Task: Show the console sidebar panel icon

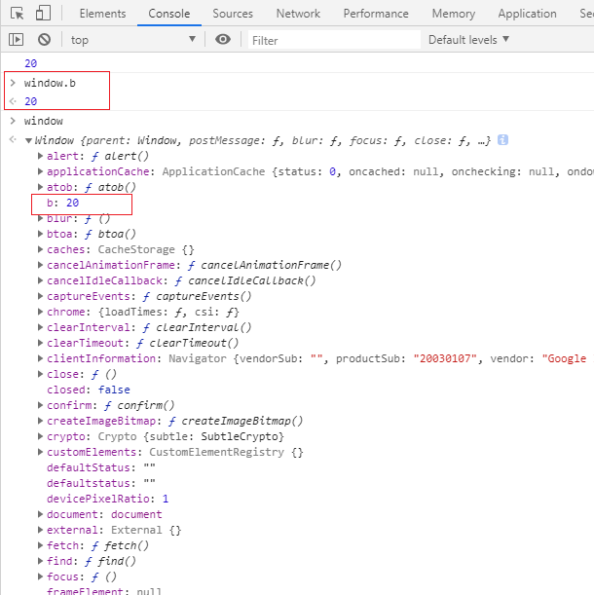Action: 16,40
